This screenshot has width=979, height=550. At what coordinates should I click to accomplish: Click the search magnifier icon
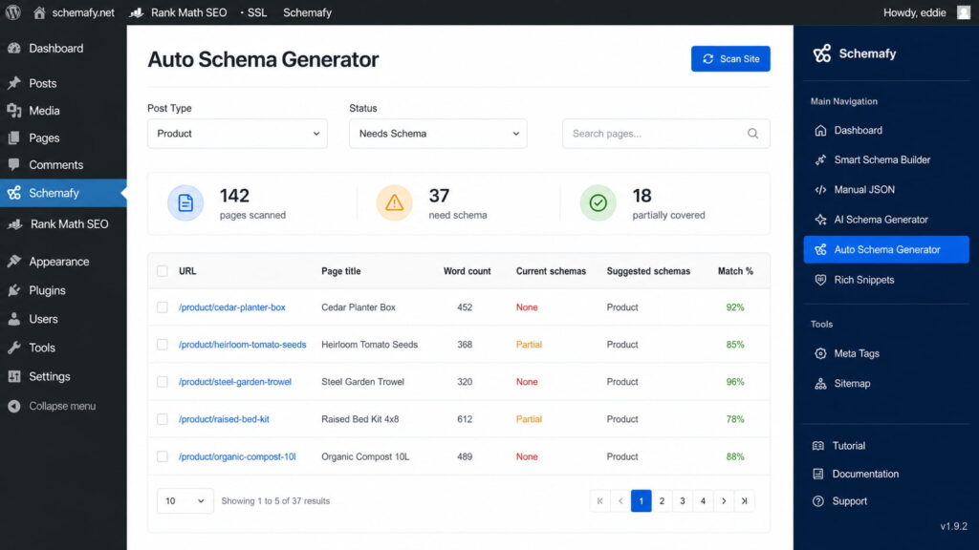click(753, 134)
